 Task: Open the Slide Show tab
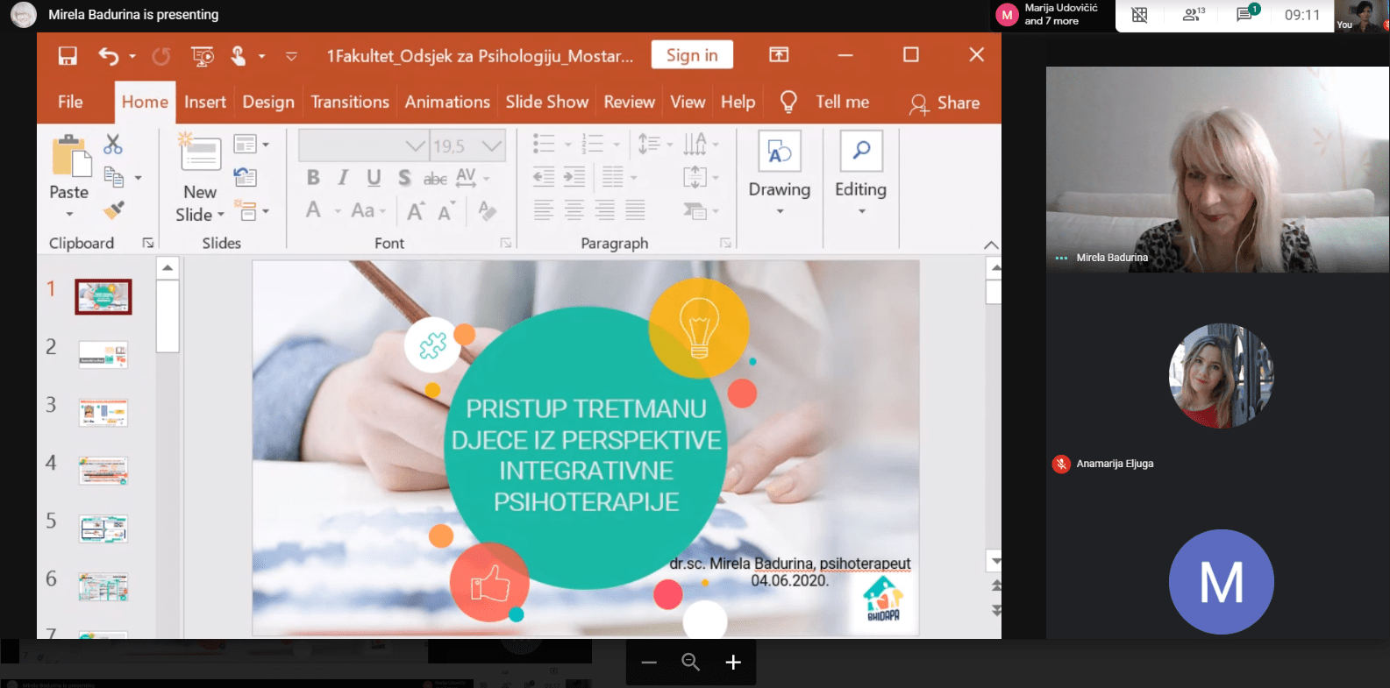(546, 103)
